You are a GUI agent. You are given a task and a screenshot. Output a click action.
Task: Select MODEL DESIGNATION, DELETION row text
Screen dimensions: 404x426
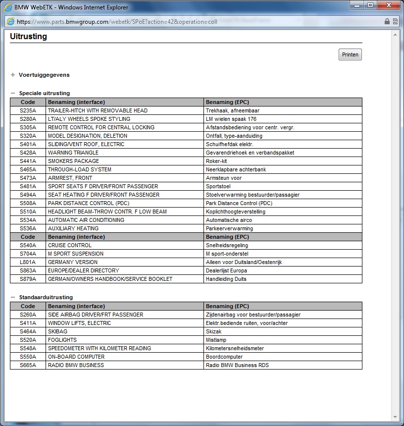88,136
